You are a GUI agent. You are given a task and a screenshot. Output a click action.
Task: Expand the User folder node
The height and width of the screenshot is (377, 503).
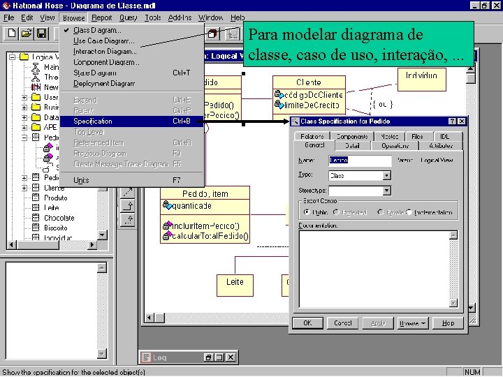coord(24,98)
